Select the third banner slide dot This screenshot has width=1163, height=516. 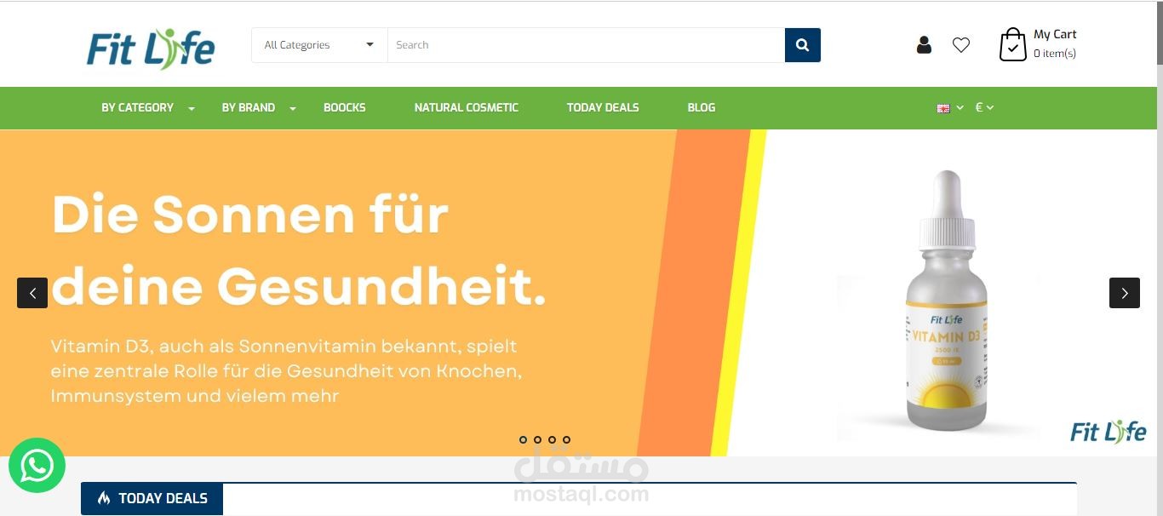point(552,440)
